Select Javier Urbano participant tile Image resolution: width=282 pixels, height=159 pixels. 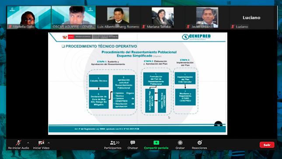point(207,18)
